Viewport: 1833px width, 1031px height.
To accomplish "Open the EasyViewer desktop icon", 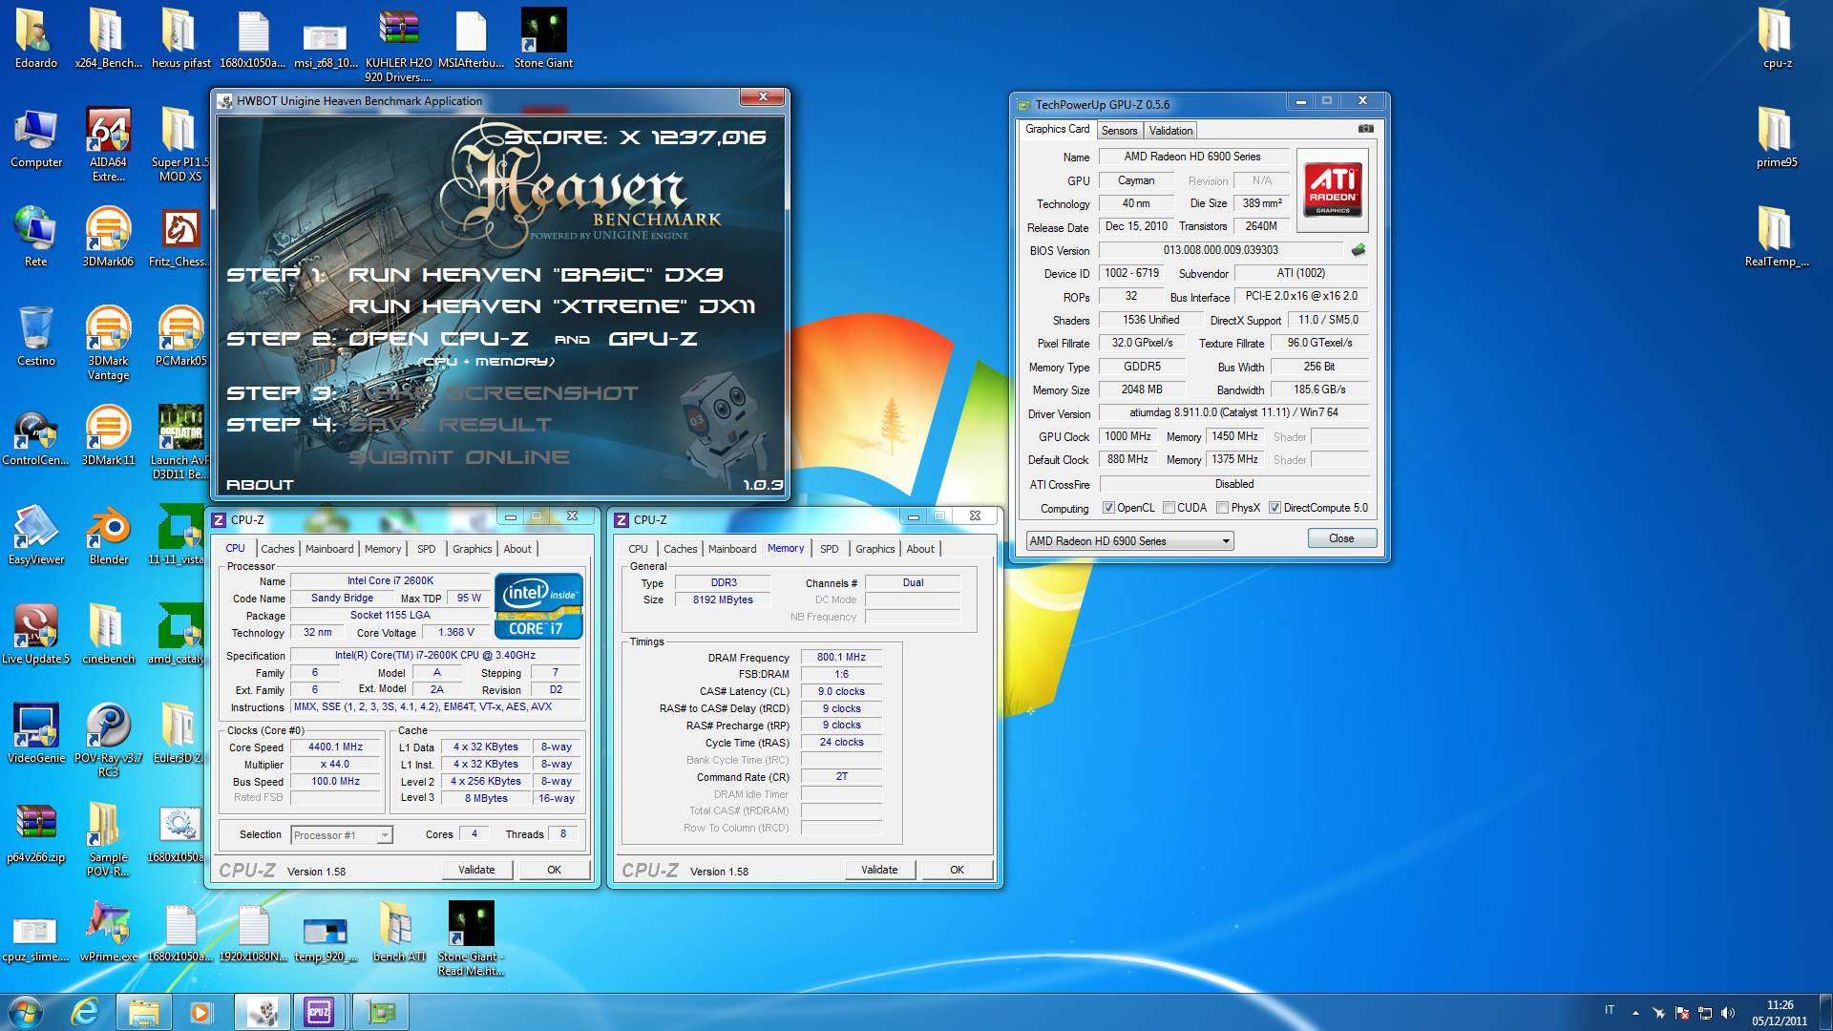I will (x=36, y=535).
